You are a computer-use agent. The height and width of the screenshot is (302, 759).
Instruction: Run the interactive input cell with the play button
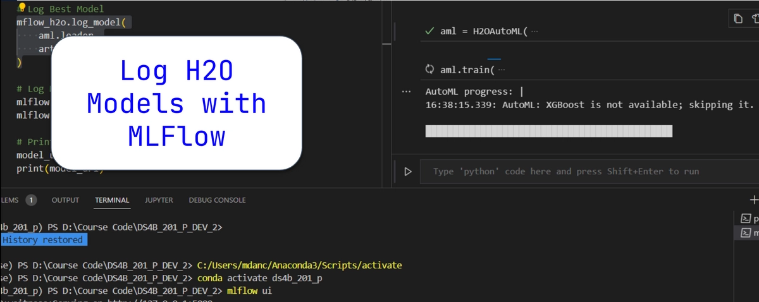tap(408, 171)
